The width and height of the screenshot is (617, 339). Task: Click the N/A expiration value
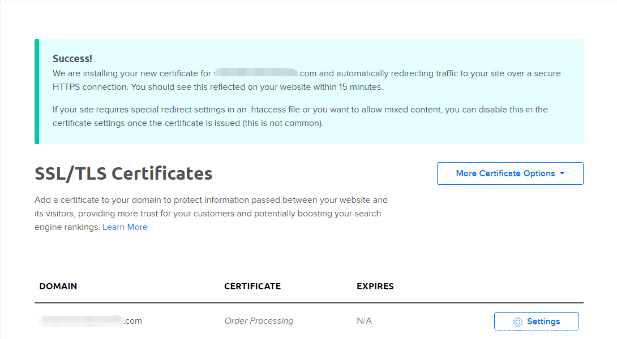pos(364,321)
